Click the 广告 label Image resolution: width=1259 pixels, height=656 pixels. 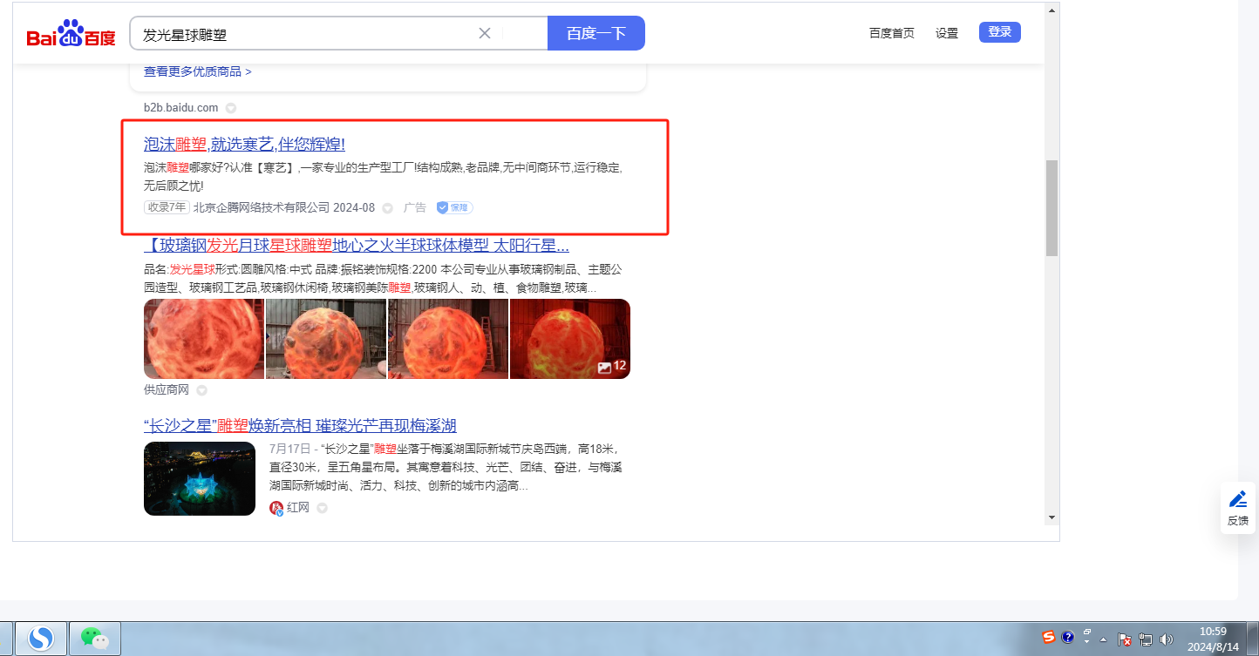tap(415, 207)
